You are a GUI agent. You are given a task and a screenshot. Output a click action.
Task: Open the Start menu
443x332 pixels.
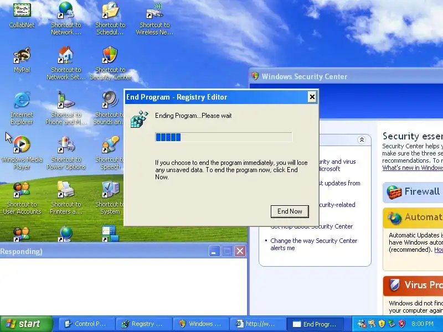click(x=26, y=324)
